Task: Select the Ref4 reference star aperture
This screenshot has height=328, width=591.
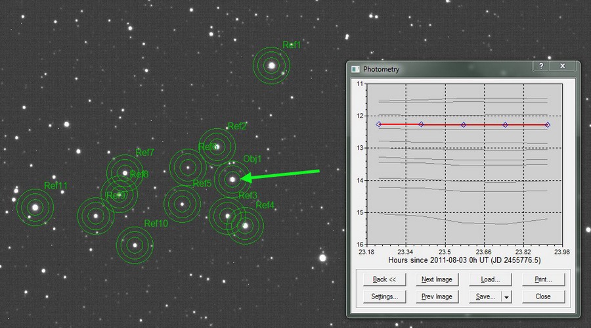Action: (x=245, y=225)
